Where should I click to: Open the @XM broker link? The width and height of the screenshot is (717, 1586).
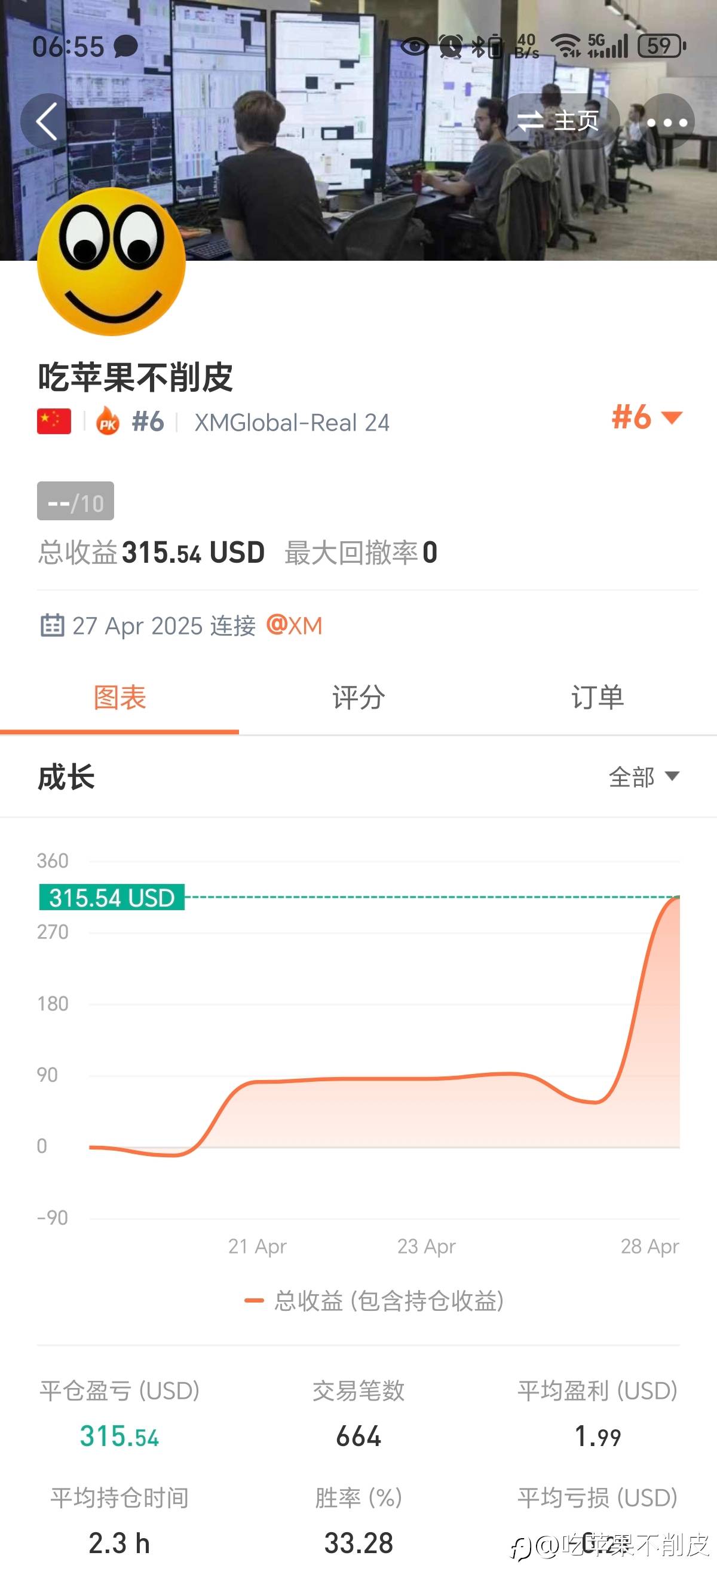point(295,626)
